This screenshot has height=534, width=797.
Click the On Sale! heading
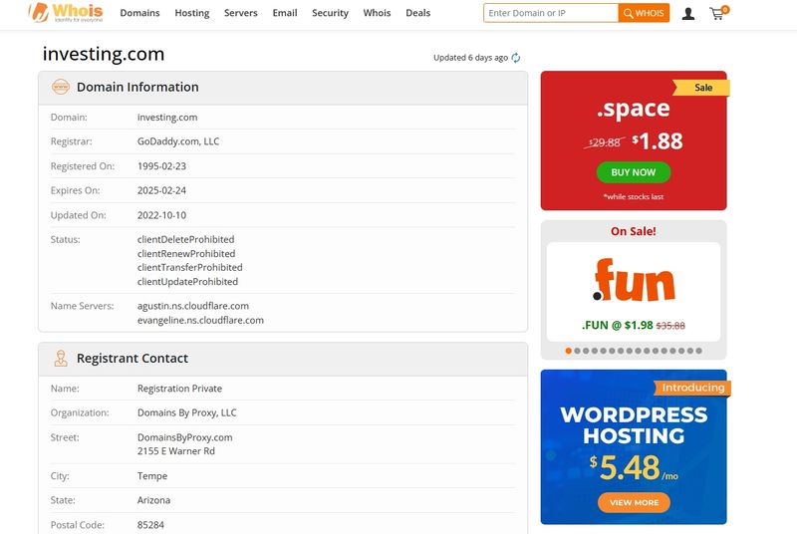634,231
